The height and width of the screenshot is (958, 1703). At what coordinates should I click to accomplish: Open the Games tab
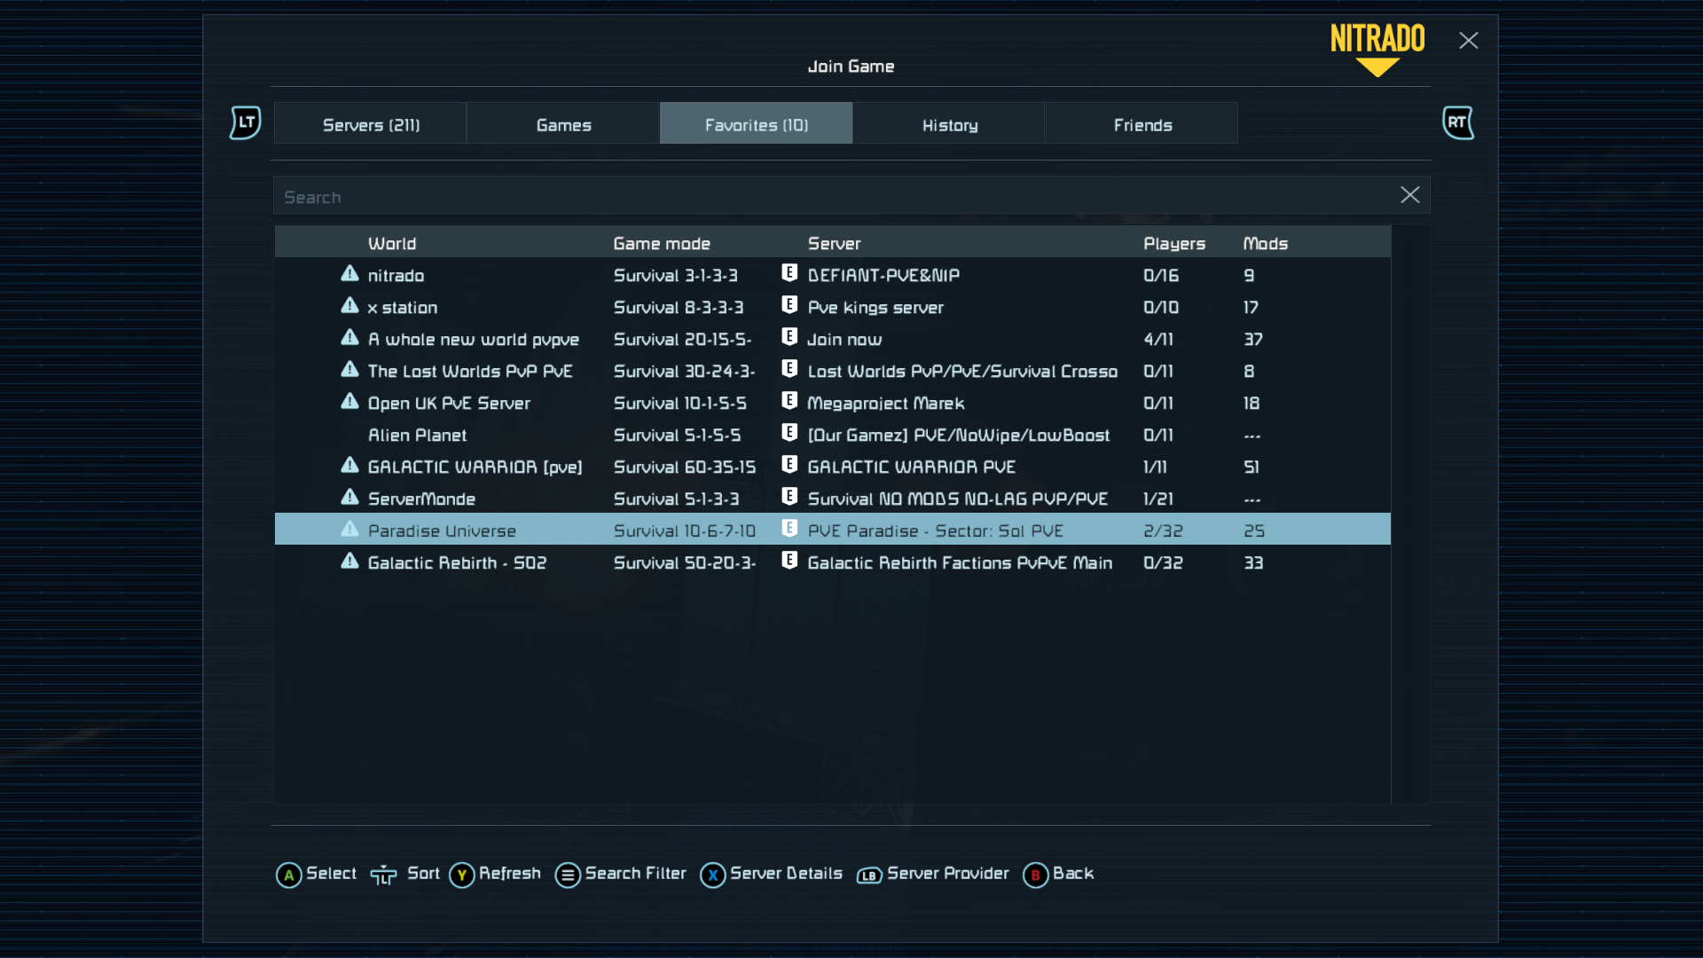coord(563,123)
